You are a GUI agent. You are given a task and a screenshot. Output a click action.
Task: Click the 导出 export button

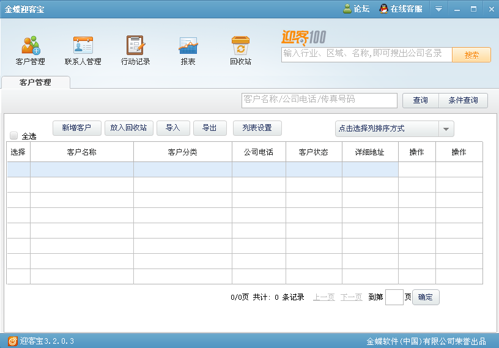(x=210, y=128)
